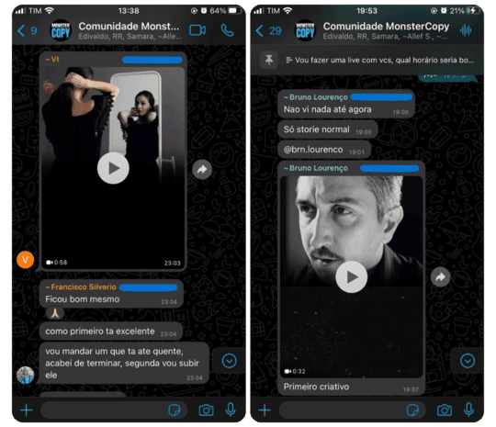Forward the Vt video message
Viewport: 496px width, 427px height.
coord(202,170)
